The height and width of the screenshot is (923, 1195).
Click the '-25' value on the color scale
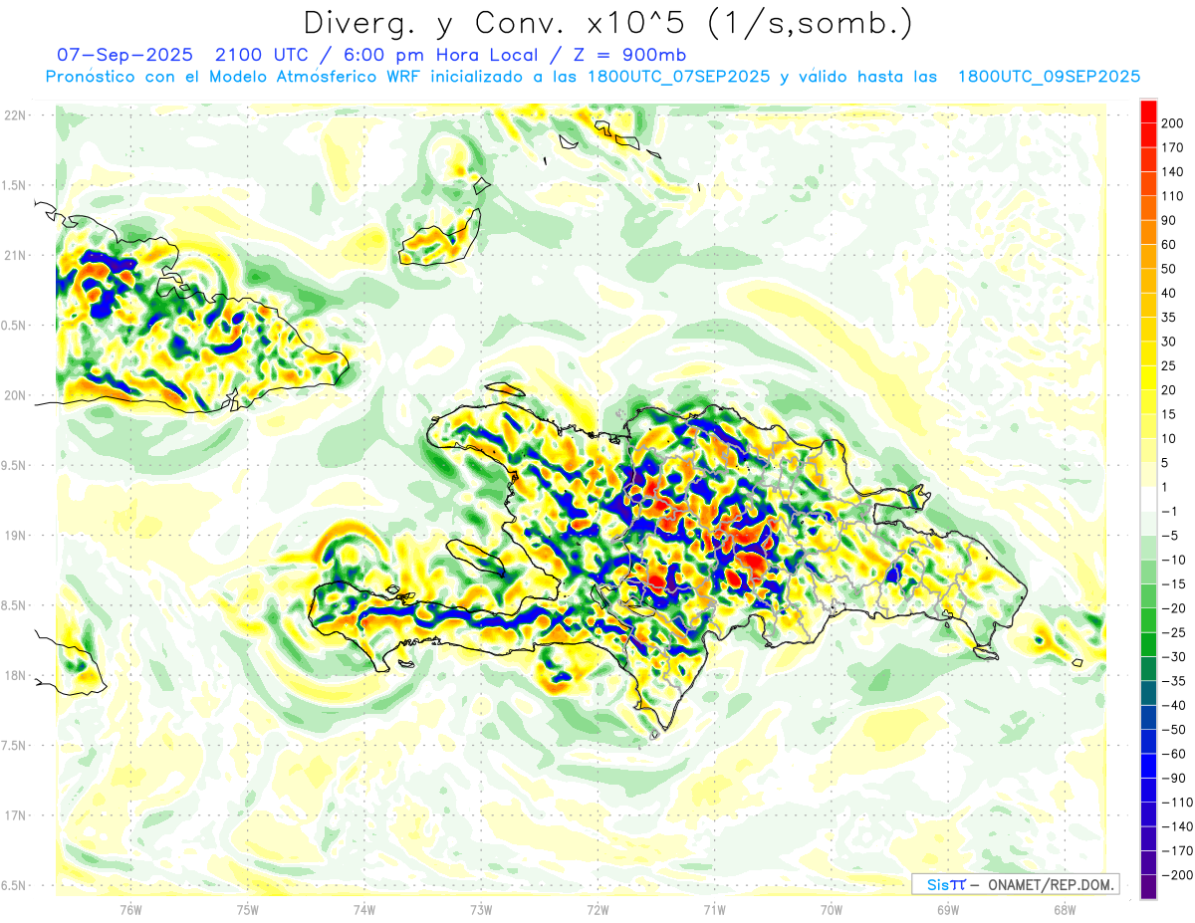click(1175, 632)
